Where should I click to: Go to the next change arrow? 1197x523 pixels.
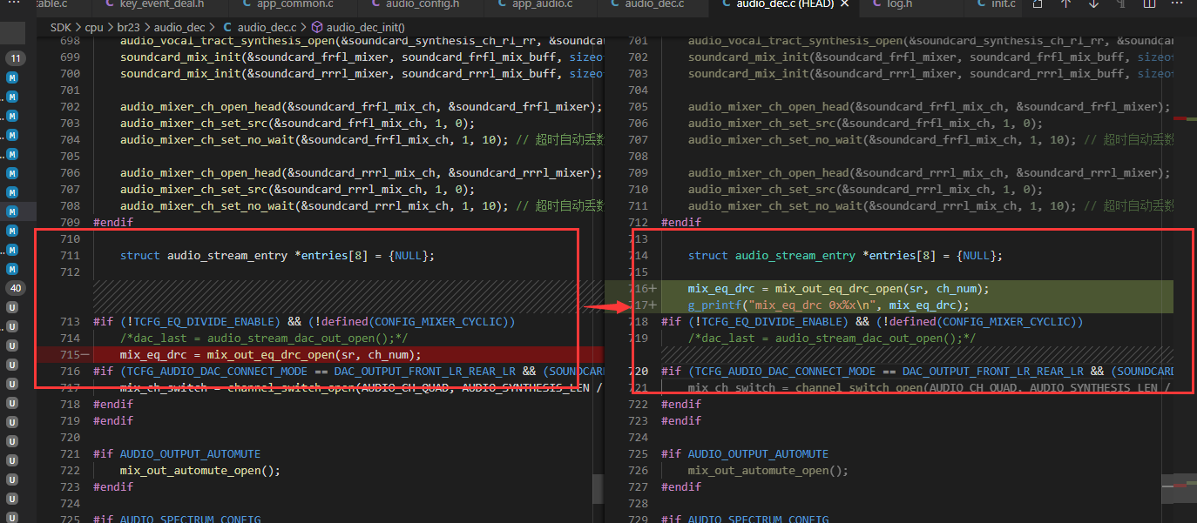(x=1093, y=4)
